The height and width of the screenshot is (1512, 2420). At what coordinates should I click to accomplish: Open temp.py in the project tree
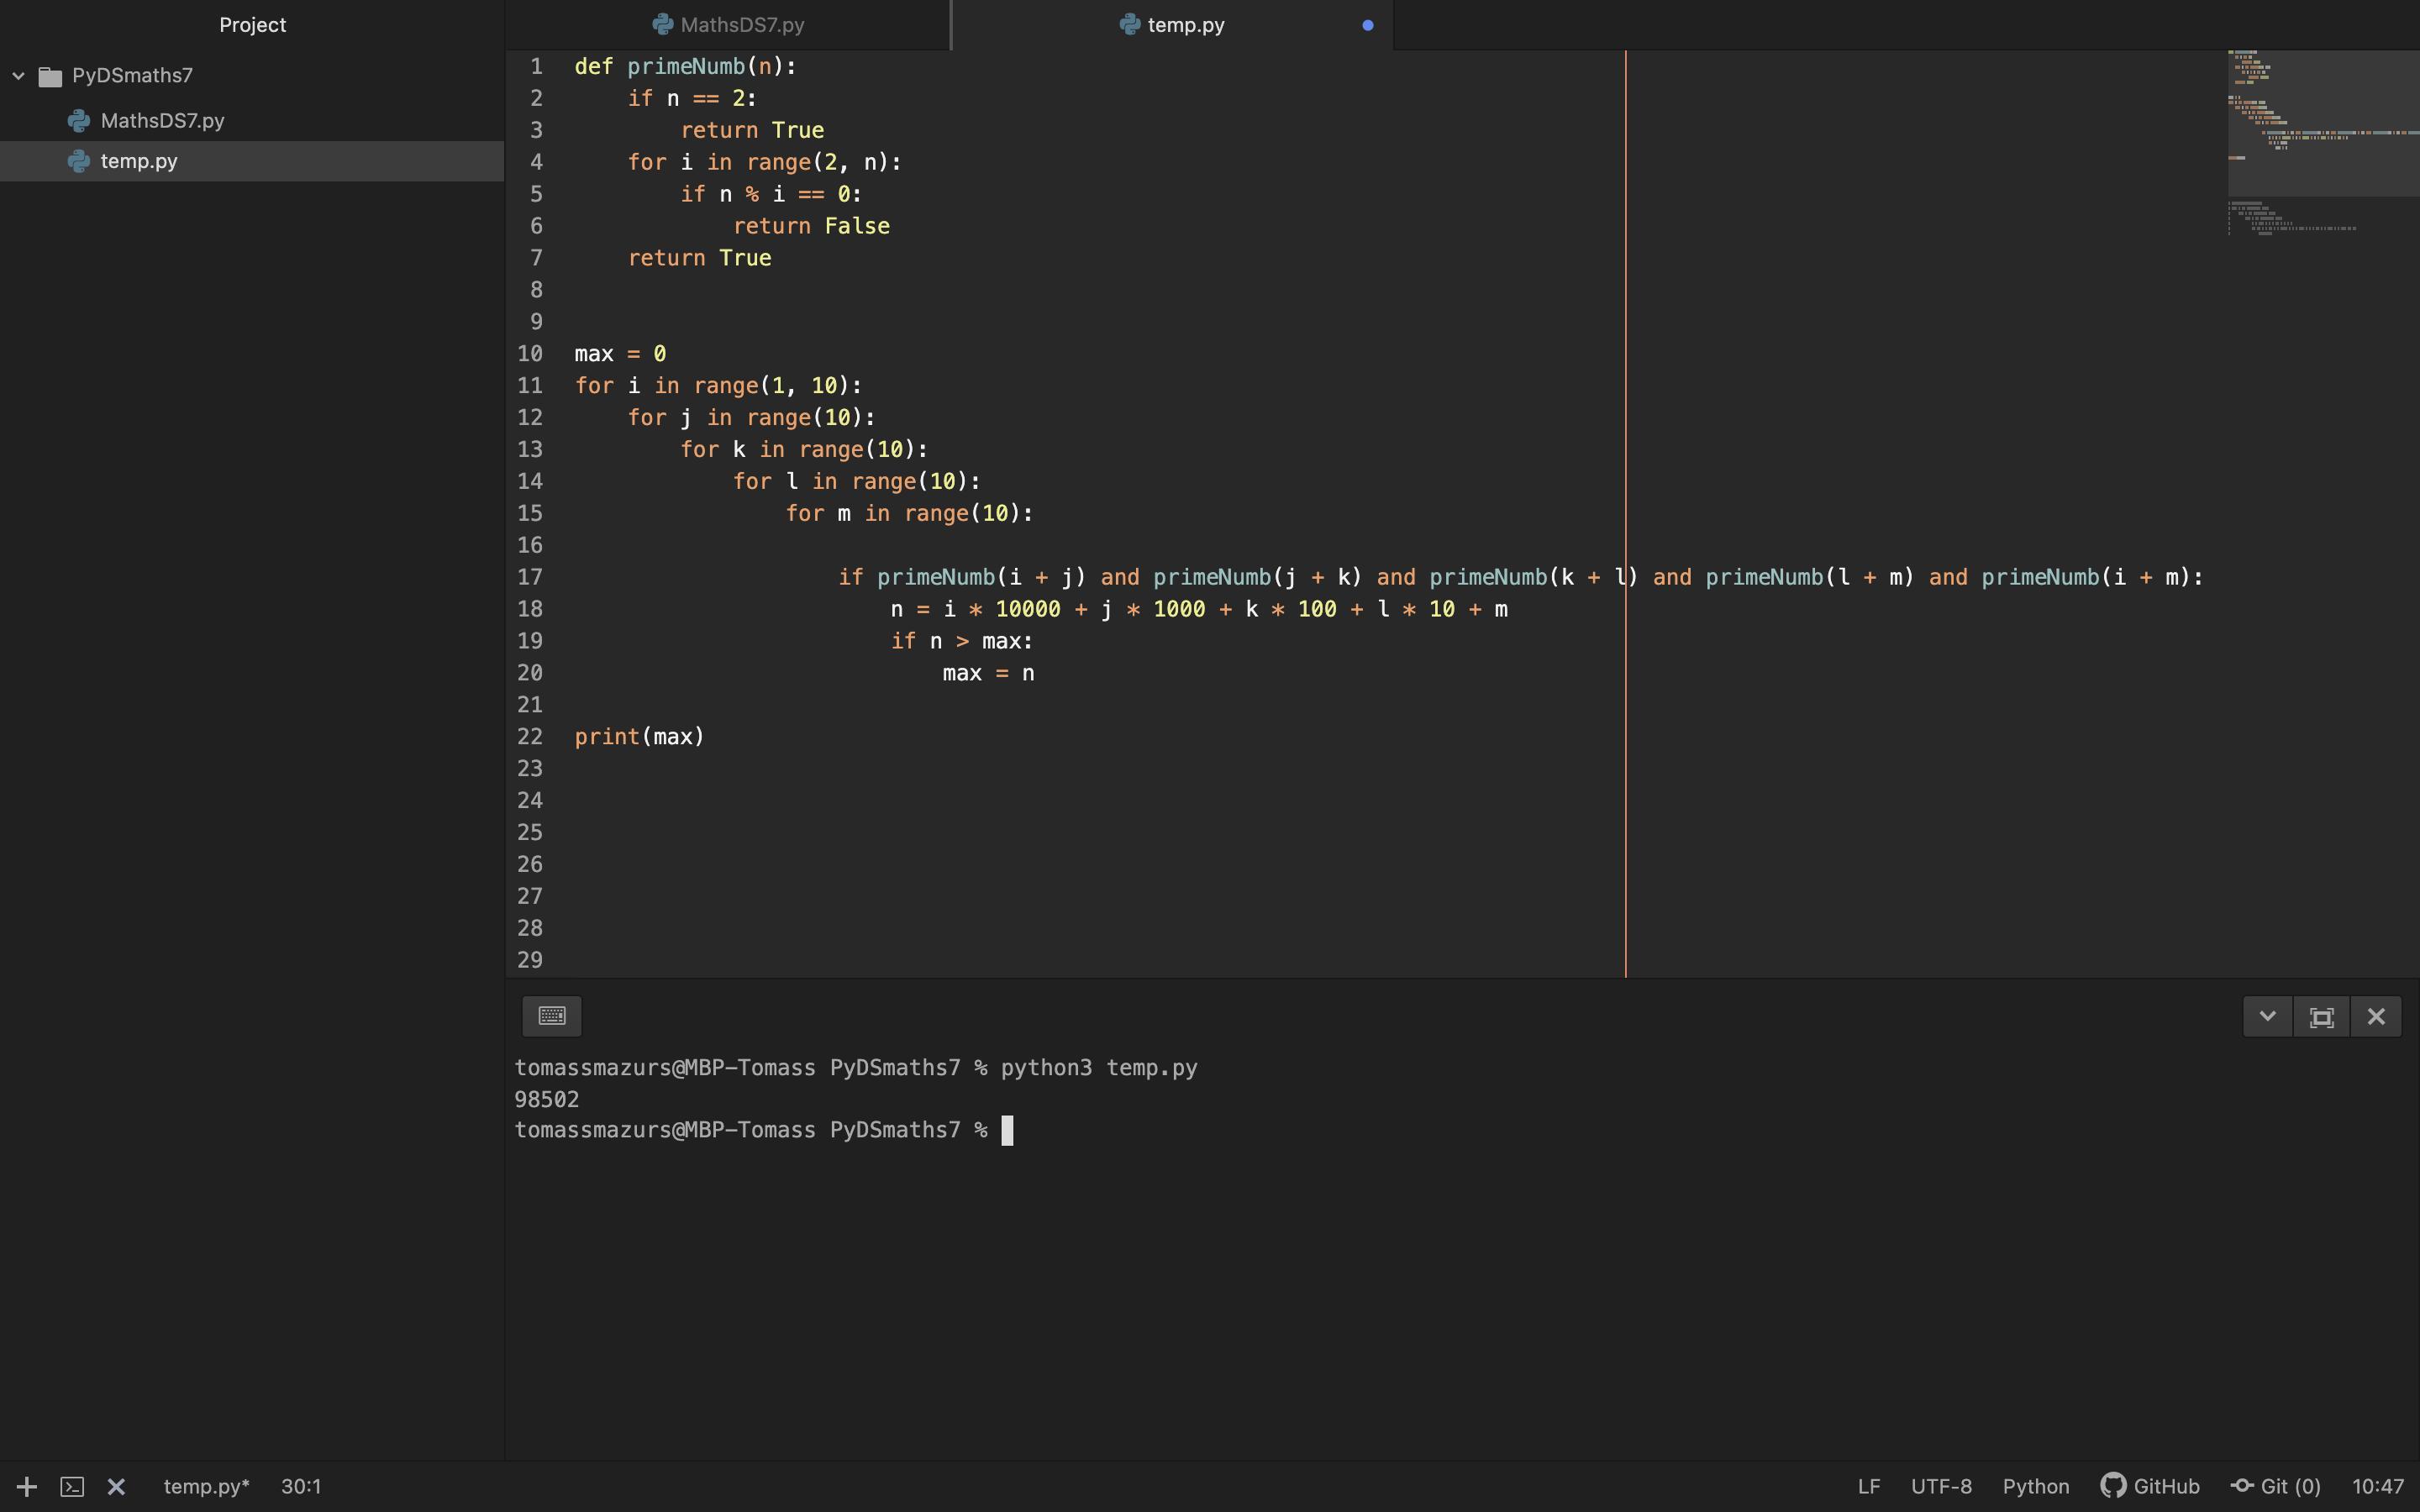[x=139, y=161]
